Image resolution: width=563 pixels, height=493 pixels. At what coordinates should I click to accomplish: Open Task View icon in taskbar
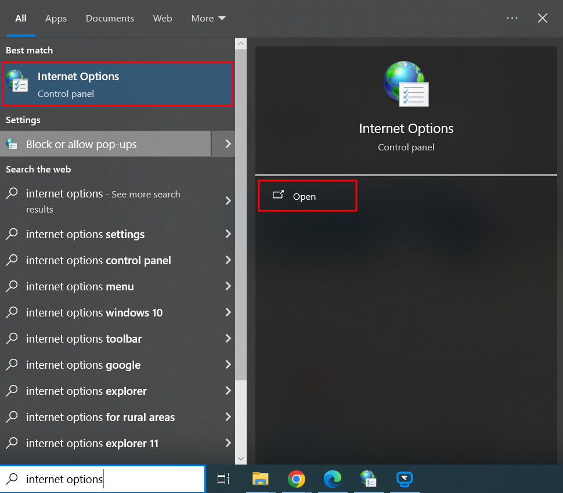pyautogui.click(x=223, y=479)
